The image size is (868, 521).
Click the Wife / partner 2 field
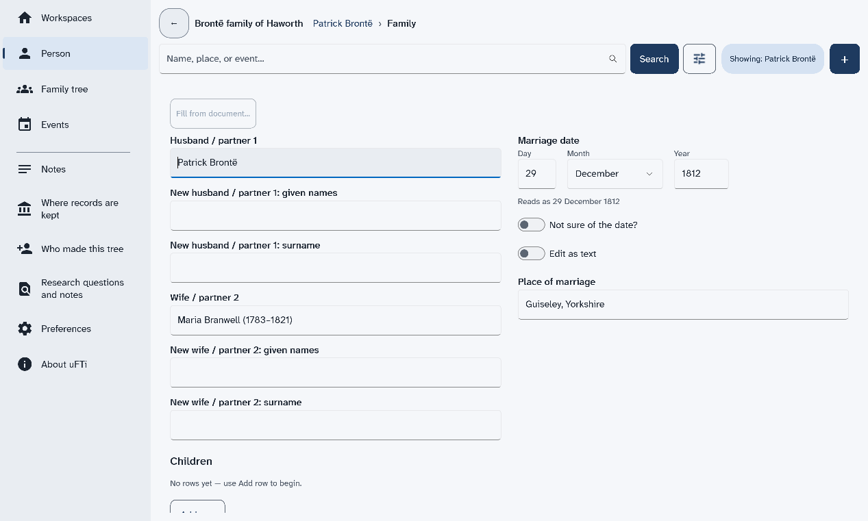pyautogui.click(x=336, y=320)
